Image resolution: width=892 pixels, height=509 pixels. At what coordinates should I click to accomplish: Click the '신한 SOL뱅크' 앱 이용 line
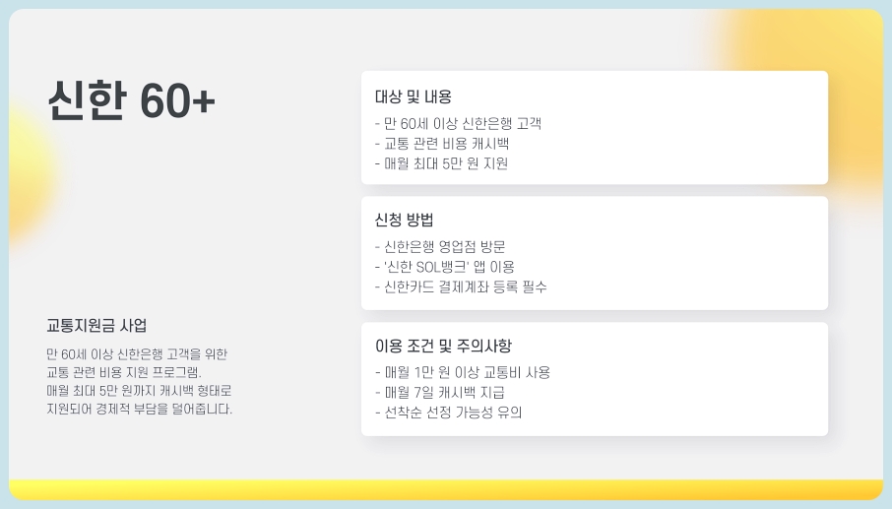point(445,266)
